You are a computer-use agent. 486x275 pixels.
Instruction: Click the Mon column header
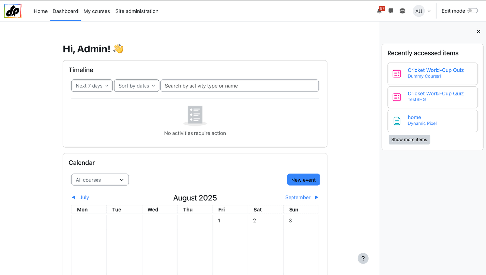click(x=82, y=210)
